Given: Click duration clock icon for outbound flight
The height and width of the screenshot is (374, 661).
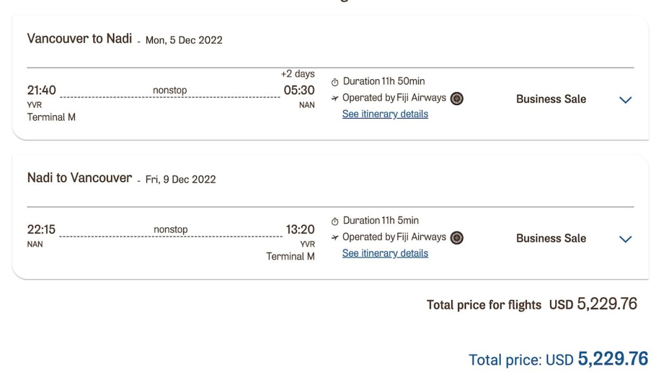Looking at the screenshot, I should (334, 82).
